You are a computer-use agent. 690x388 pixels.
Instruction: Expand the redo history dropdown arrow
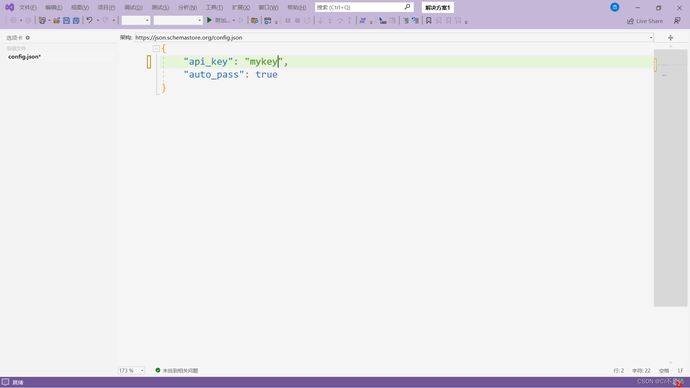(x=114, y=20)
